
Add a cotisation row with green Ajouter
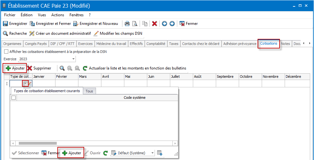(x=15, y=68)
